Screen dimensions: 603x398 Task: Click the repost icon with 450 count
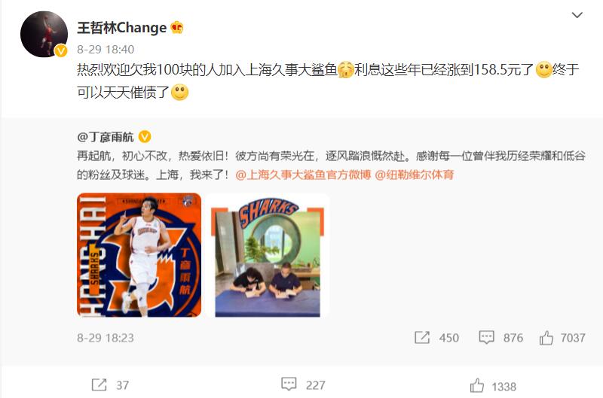tap(422, 338)
